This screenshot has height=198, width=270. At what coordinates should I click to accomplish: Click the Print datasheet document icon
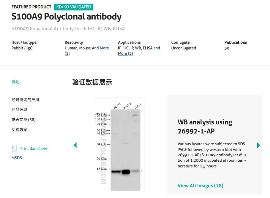pos(14,149)
